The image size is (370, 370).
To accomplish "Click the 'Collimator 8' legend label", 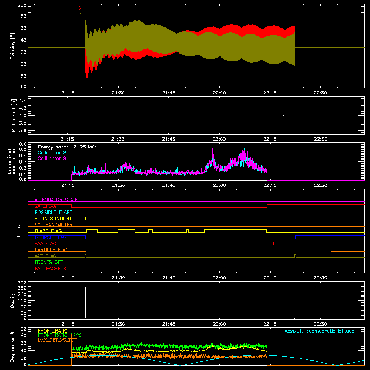I will click(x=52, y=153).
